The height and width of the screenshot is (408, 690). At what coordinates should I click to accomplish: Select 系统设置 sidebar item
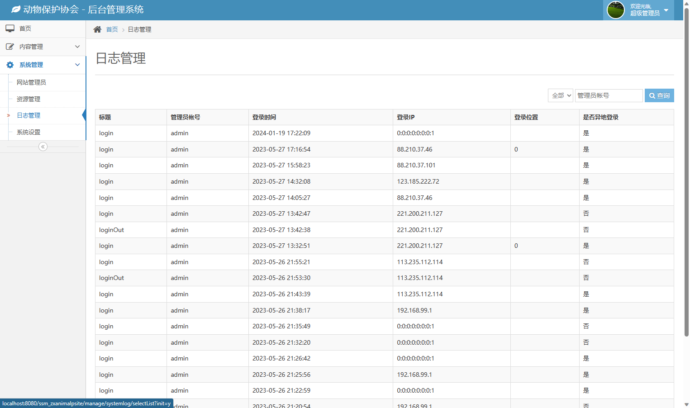pos(29,132)
